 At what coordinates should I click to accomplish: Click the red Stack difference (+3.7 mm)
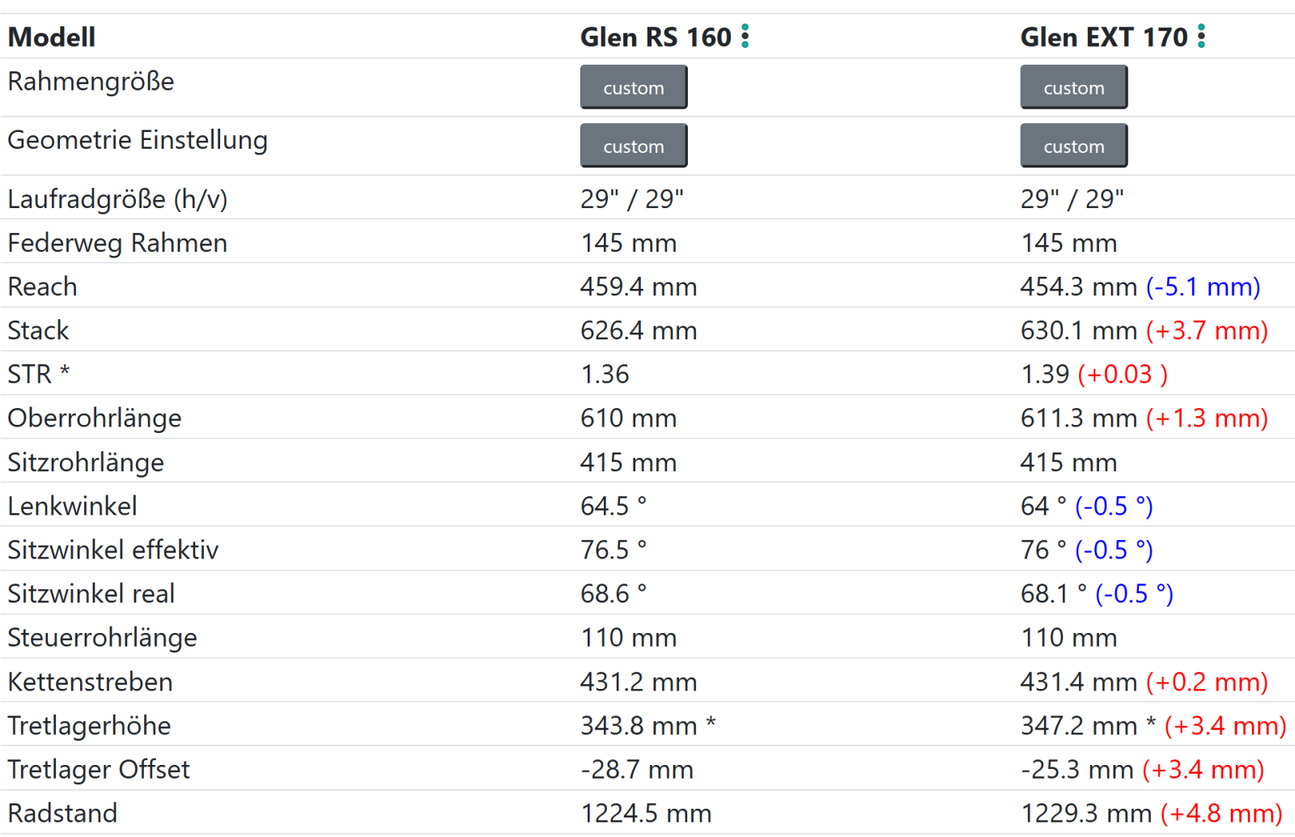click(1207, 330)
